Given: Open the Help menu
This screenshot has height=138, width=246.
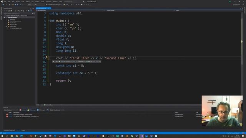Looking at the screenshot, I should tap(61, 2).
